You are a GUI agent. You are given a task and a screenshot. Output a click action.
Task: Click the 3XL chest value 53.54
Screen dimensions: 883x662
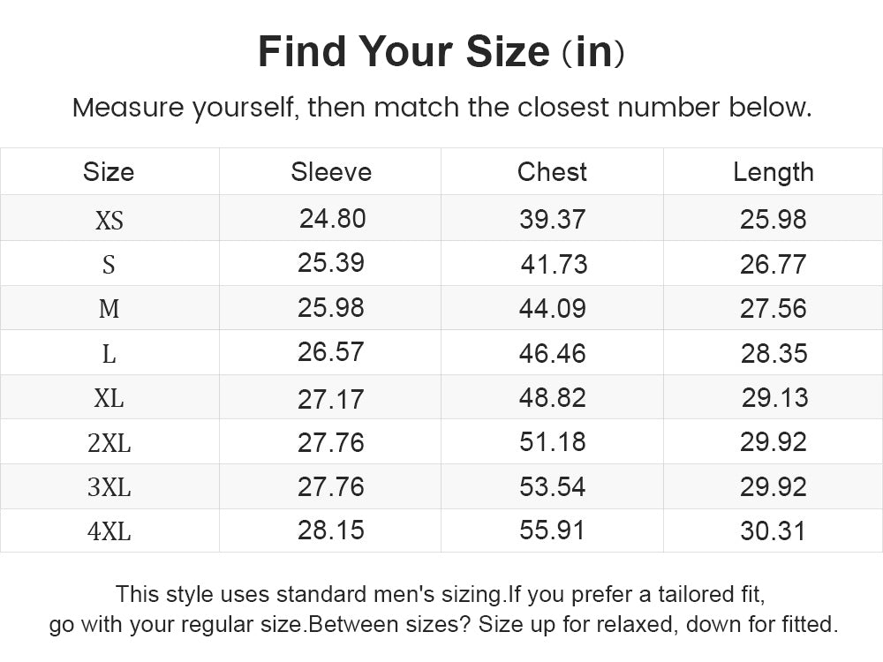[553, 487]
